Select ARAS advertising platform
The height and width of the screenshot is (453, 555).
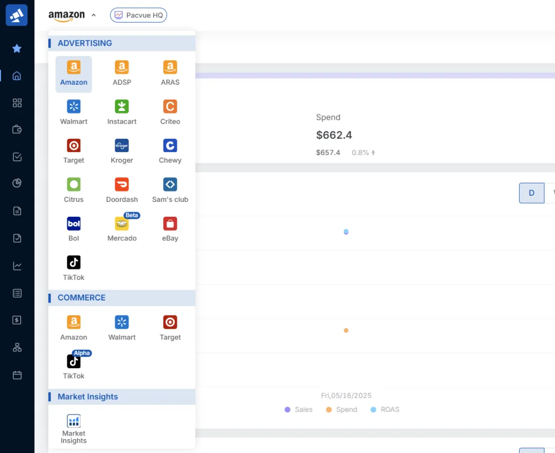170,73
